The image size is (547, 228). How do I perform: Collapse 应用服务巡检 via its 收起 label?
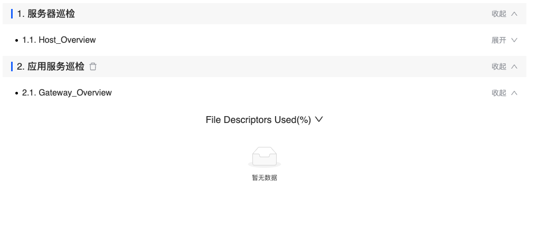499,66
